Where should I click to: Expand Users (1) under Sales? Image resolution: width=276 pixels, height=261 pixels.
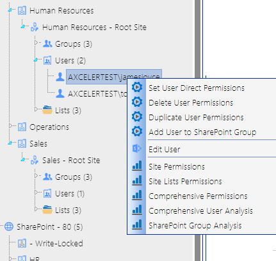36,193
